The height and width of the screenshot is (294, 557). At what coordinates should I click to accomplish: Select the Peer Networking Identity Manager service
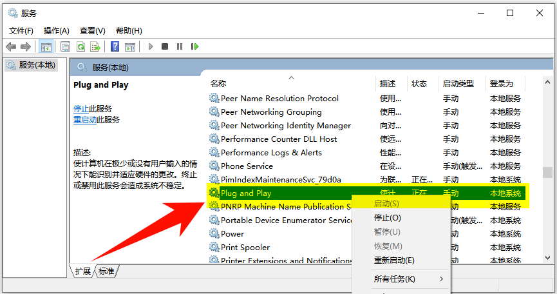[x=286, y=125]
